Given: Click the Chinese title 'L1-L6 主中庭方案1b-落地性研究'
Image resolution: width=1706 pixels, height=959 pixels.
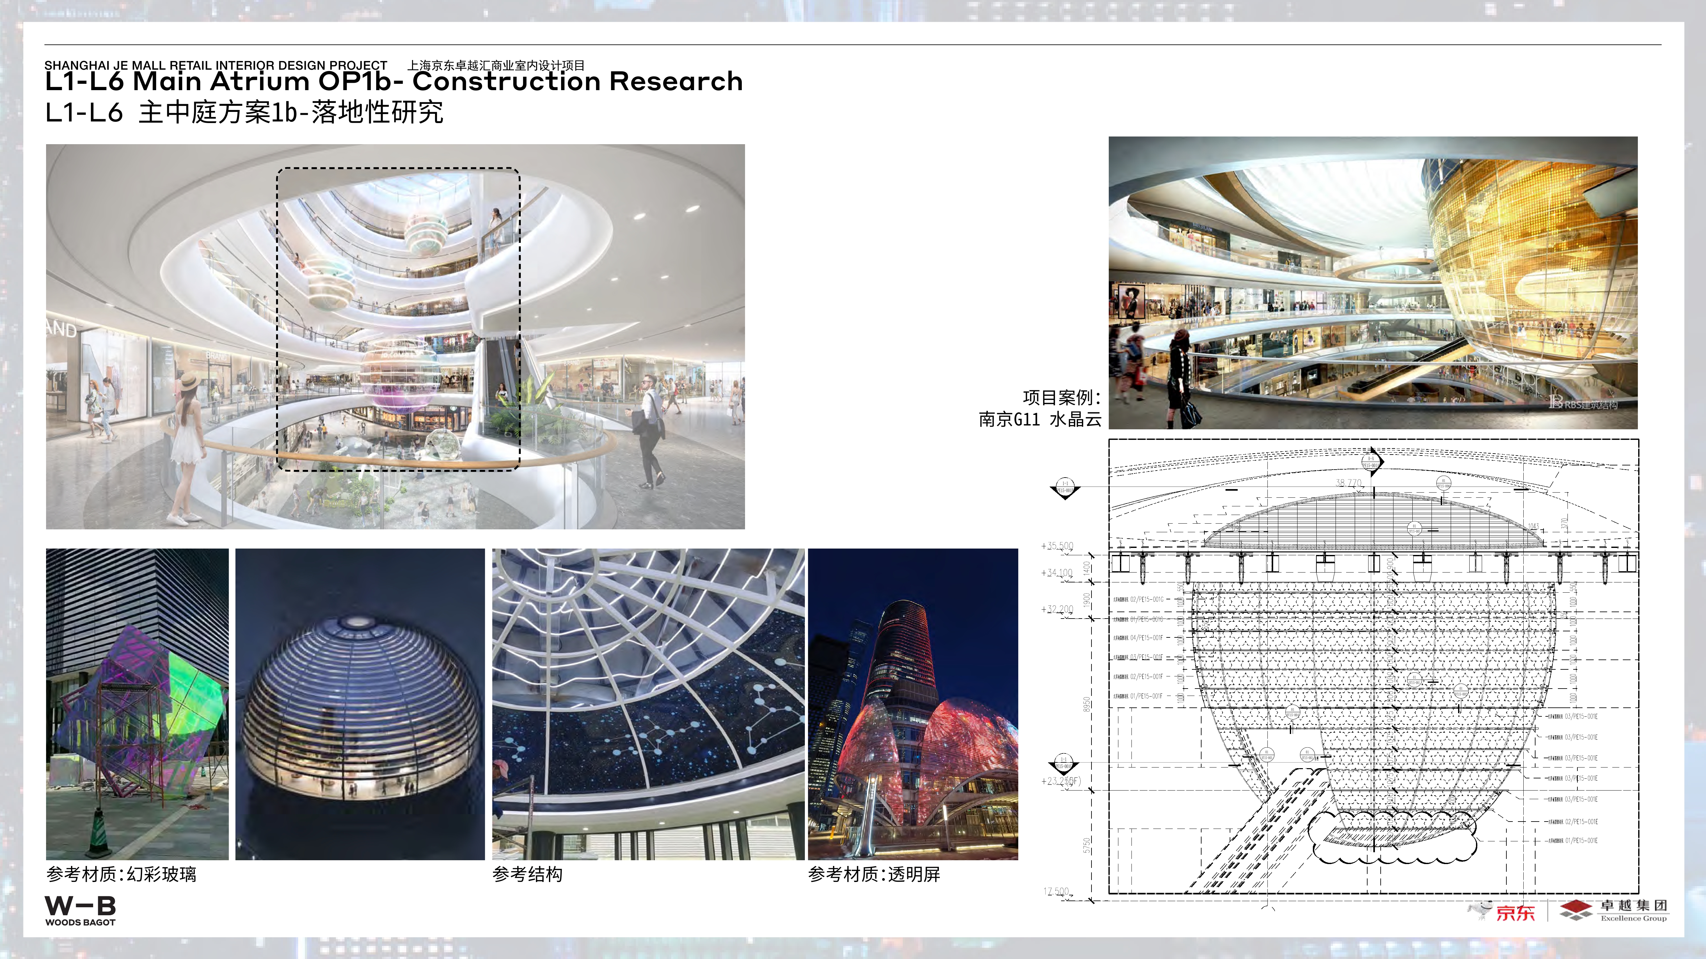Looking at the screenshot, I should tap(244, 112).
